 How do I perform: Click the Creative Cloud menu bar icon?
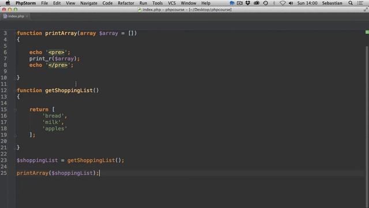tap(257, 3)
